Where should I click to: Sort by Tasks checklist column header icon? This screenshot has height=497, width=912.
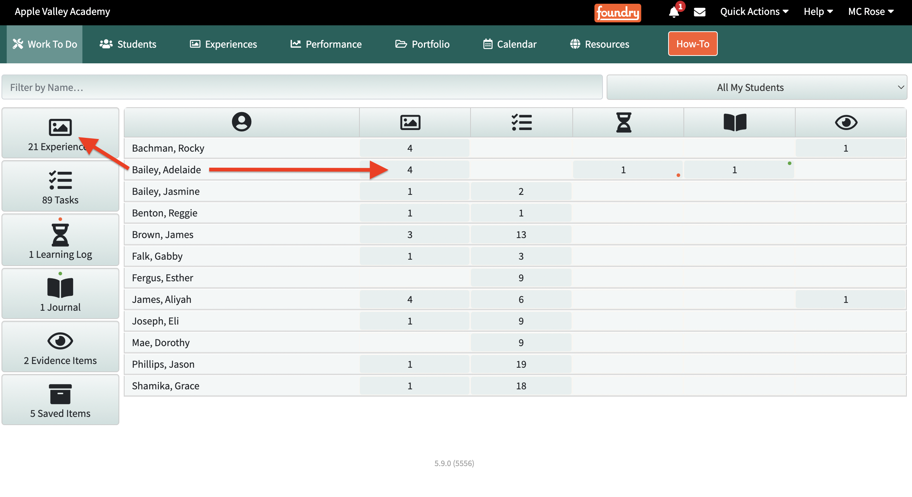522,122
